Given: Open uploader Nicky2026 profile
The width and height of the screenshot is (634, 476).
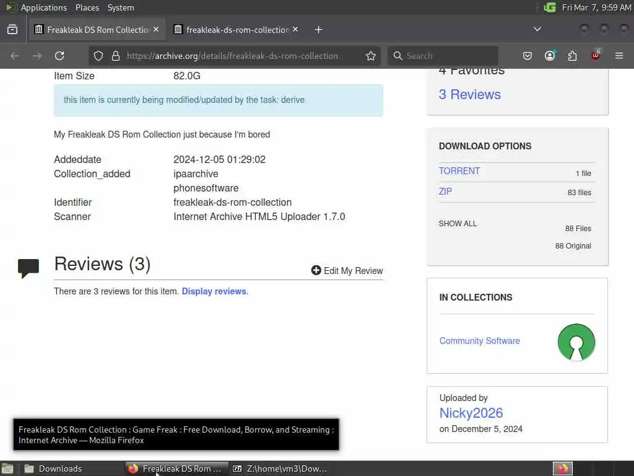Looking at the screenshot, I should click(471, 413).
